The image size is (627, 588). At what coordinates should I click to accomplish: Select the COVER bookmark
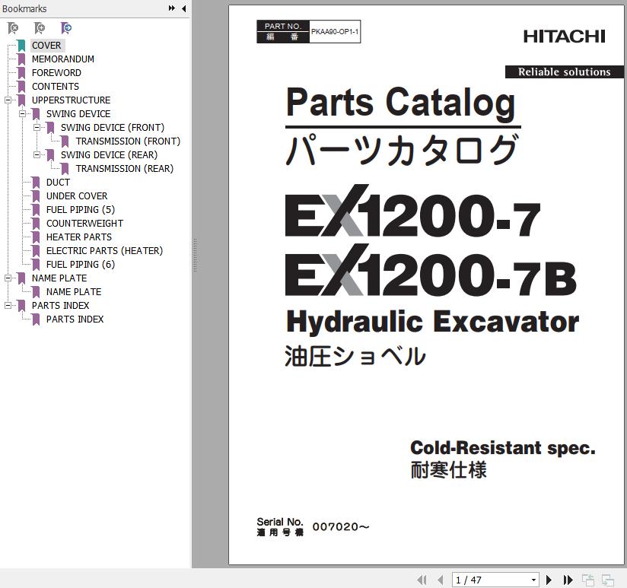[x=46, y=45]
